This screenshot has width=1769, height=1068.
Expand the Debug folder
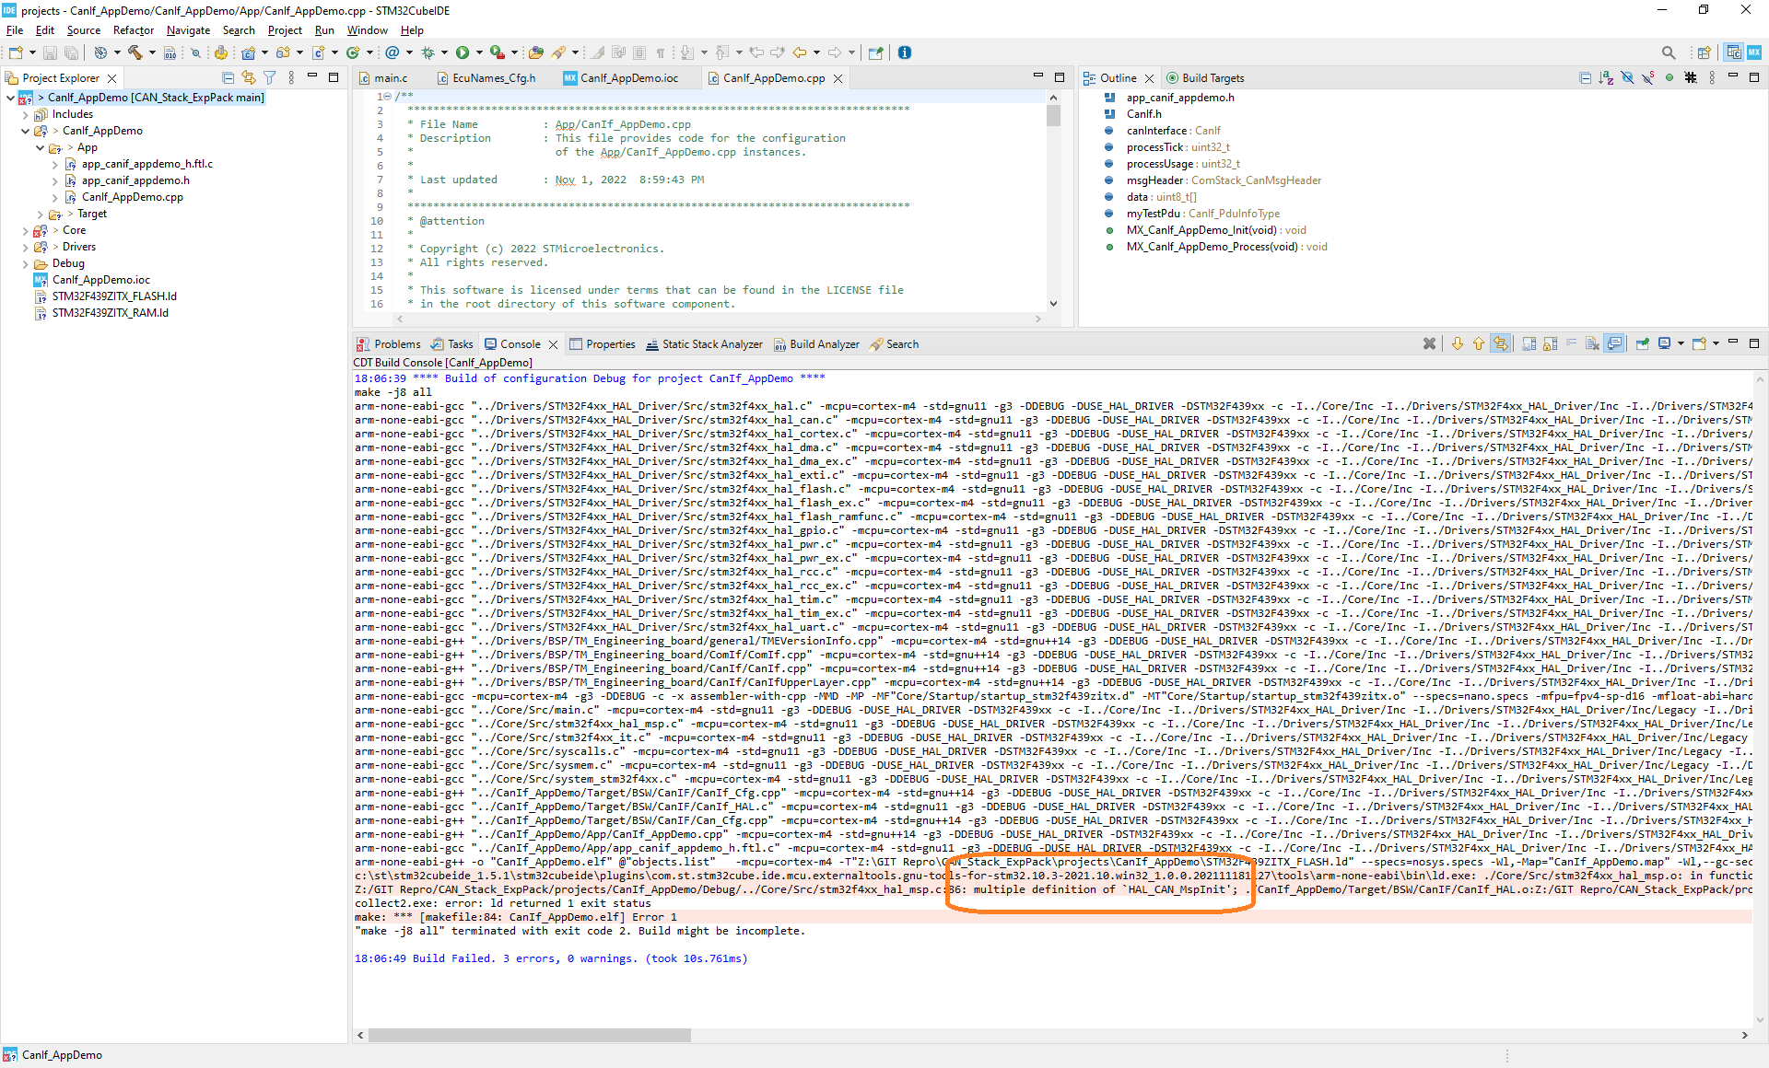[x=25, y=263]
